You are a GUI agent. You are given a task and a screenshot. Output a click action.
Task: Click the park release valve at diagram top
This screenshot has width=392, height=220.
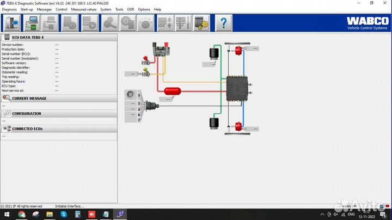161,50
